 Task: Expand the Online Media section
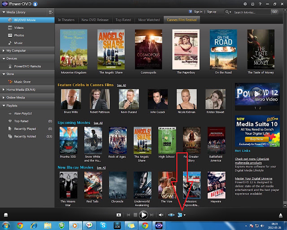(4, 97)
